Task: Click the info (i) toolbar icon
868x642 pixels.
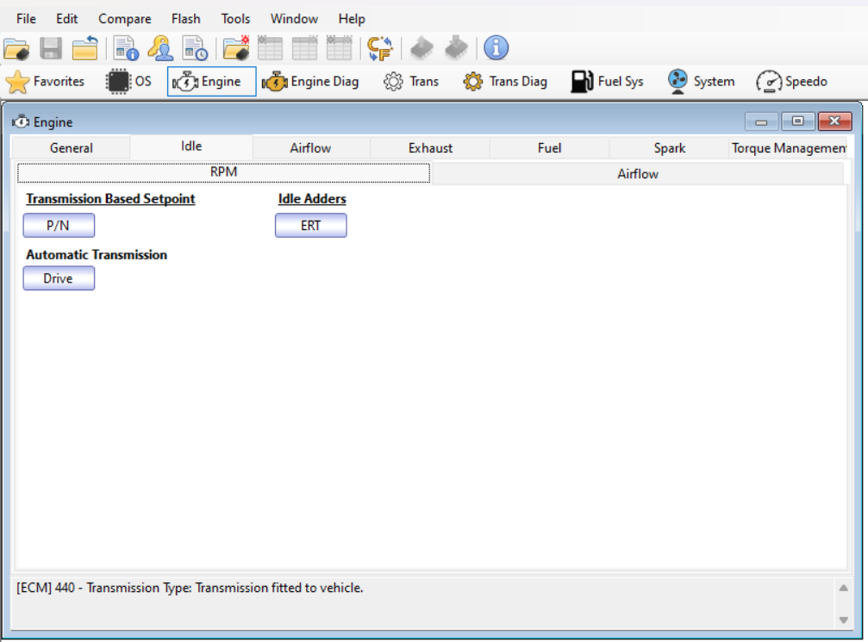Action: [x=496, y=48]
